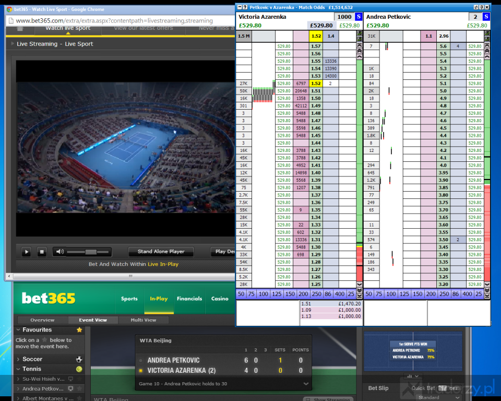Viewport: 501px width, 401px height.
Task: Click the yellow 1.52 price row in Azarenka ladder
Action: coord(316,84)
